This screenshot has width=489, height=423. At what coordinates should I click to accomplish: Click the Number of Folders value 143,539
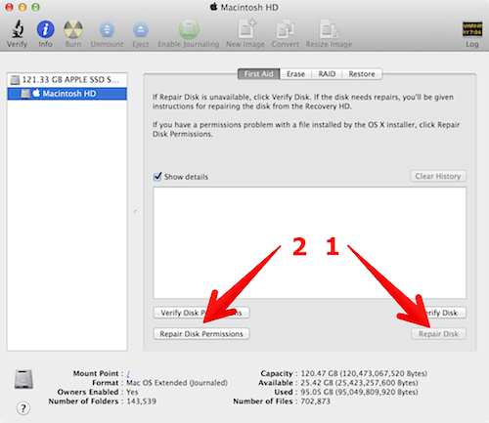(x=141, y=402)
